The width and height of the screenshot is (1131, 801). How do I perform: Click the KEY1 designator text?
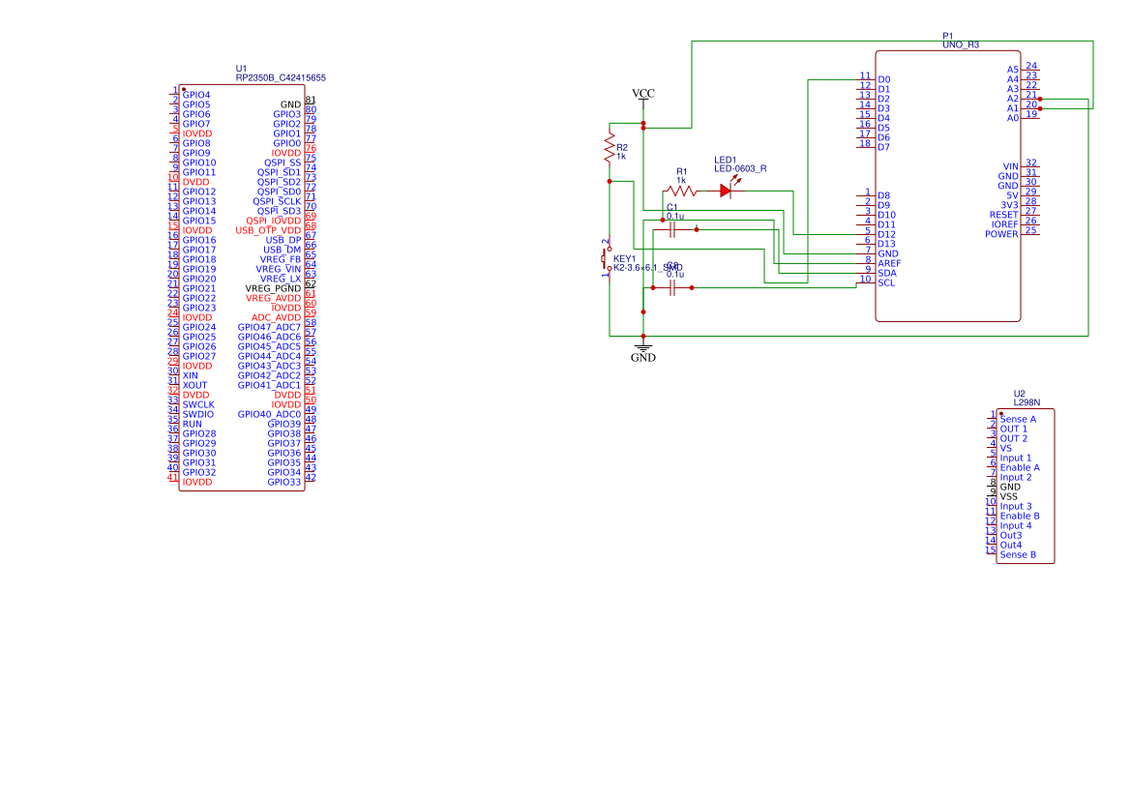click(x=625, y=259)
